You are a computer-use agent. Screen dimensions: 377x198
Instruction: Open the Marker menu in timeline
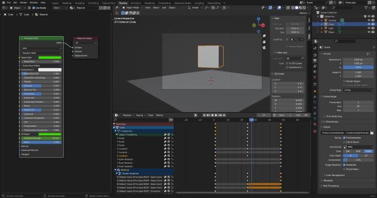pos(159,115)
